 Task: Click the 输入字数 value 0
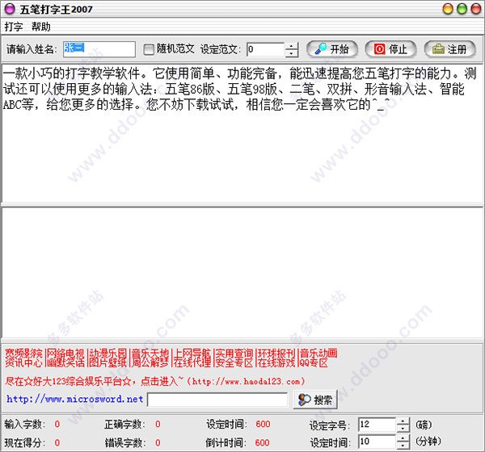click(57, 425)
